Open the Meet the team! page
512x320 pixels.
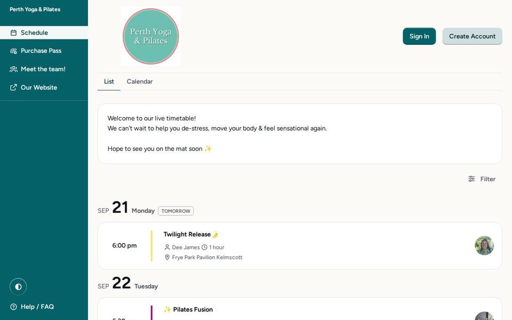tap(44, 69)
